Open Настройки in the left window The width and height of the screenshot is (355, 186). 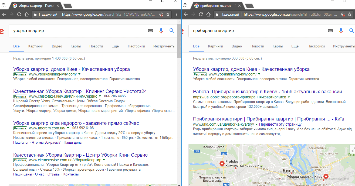[x=136, y=46]
